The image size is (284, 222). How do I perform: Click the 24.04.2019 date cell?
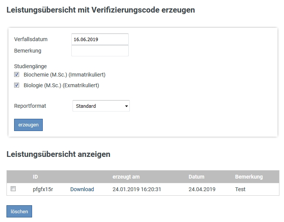pyautogui.click(x=202, y=189)
